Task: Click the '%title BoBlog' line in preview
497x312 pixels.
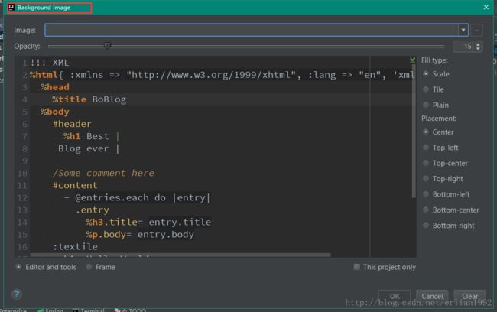Action: [89, 99]
